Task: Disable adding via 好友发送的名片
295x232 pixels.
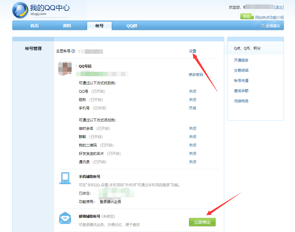Action: 193,153
